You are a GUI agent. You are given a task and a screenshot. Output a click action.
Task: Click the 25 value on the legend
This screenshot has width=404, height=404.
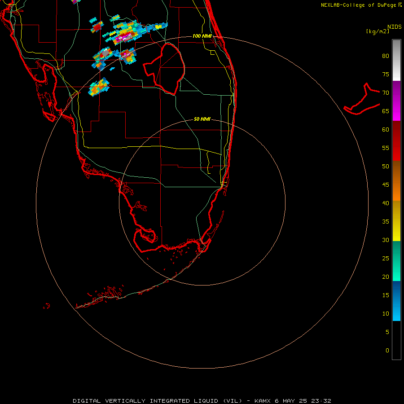pyautogui.click(x=386, y=259)
